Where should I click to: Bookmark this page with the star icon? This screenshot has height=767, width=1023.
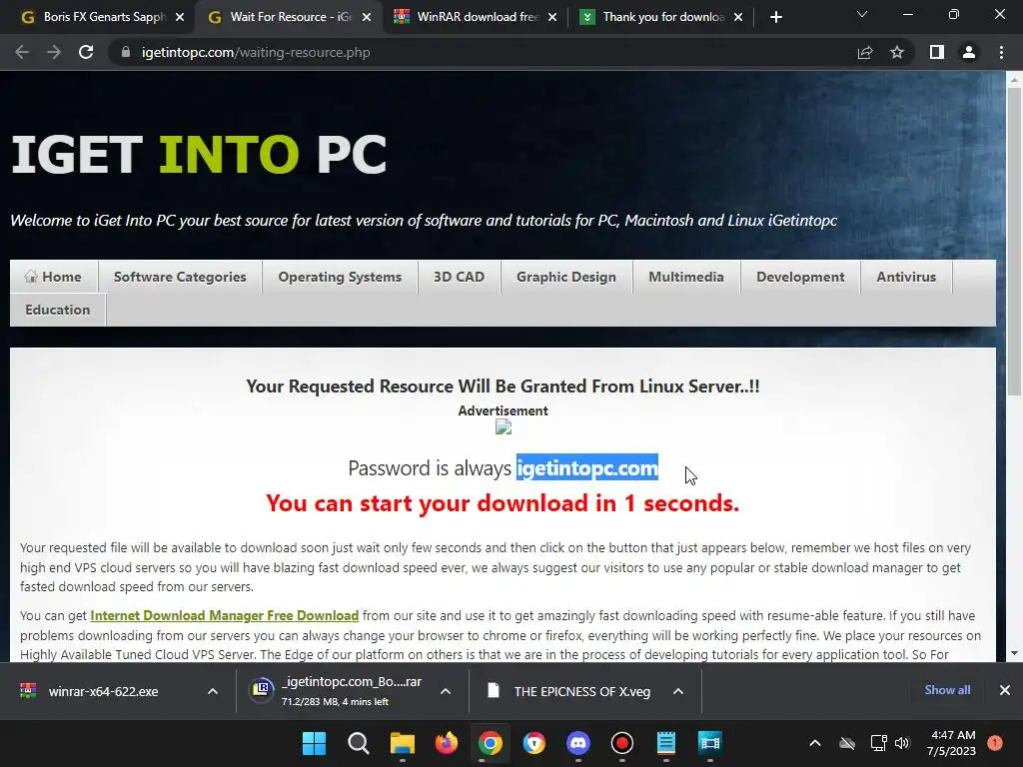(x=897, y=52)
